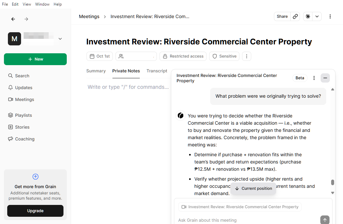
Task: Open Coaching in the sidebar
Action: [21, 139]
